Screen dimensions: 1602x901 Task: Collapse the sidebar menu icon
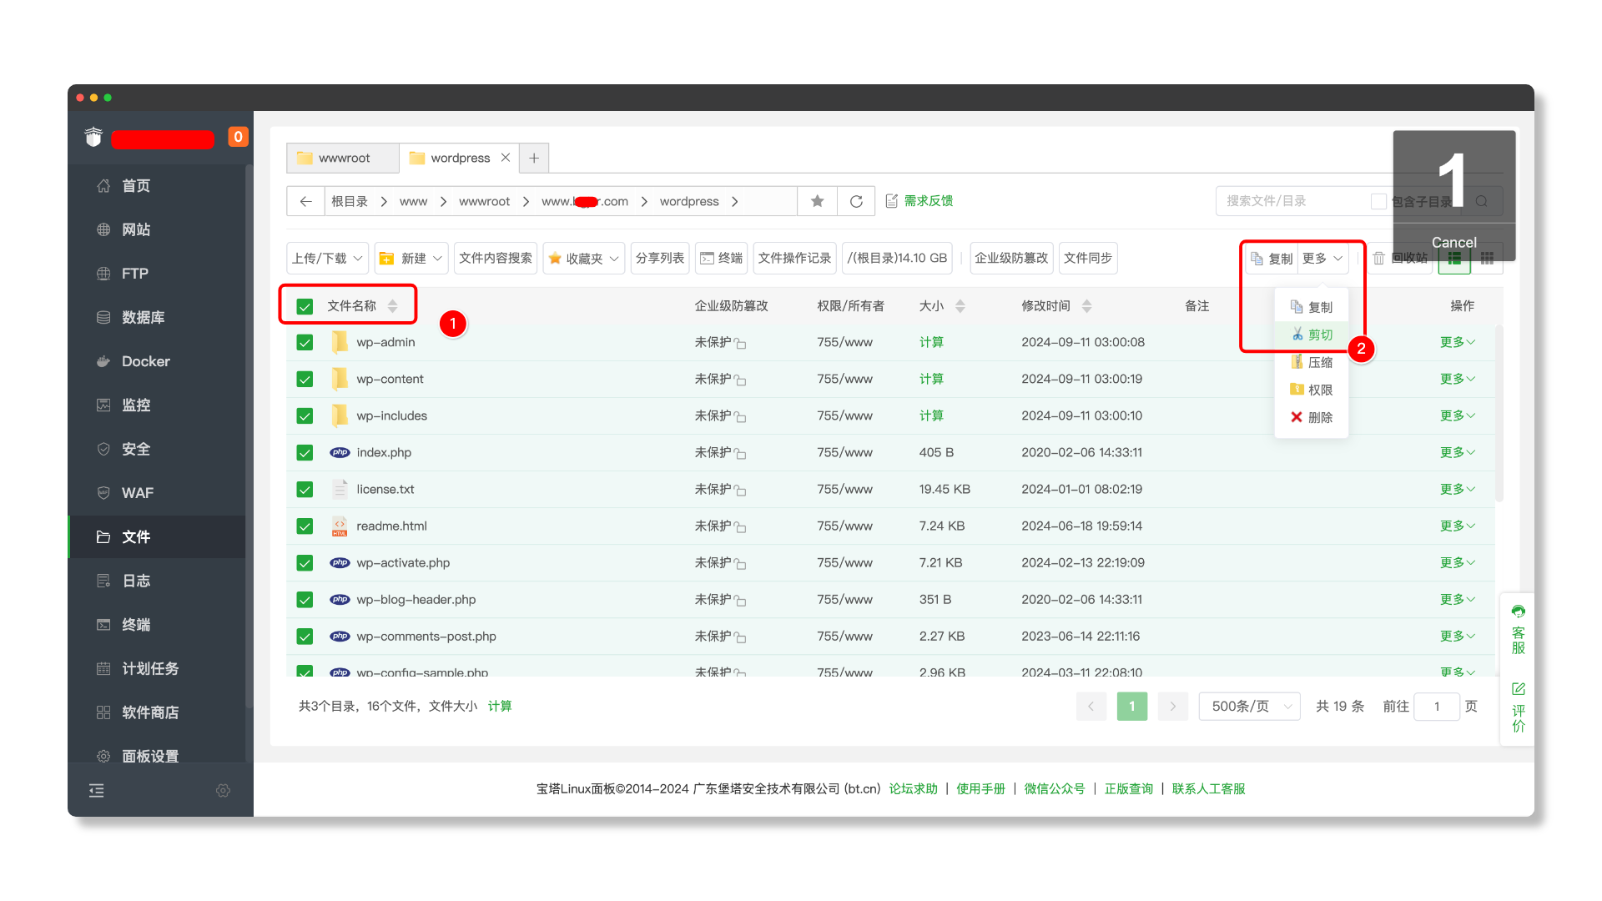[97, 790]
